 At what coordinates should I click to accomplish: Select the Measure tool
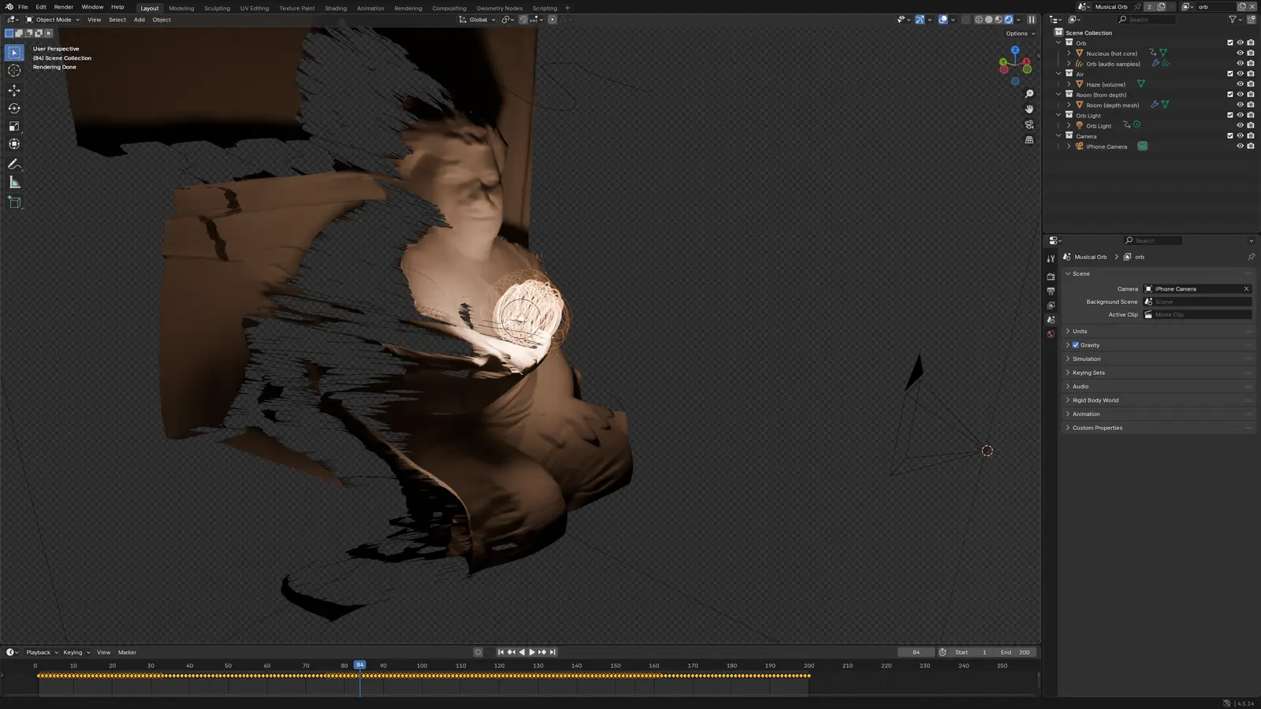14,183
